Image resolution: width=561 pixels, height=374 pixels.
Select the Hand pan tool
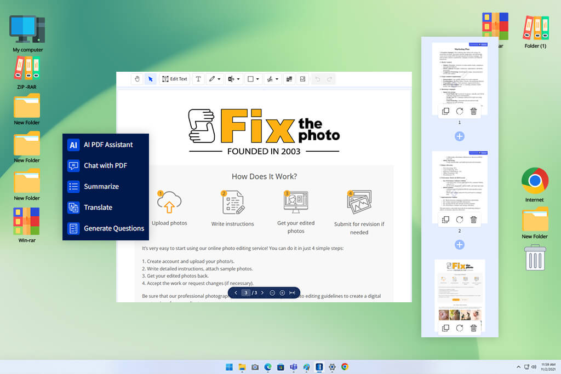137,79
